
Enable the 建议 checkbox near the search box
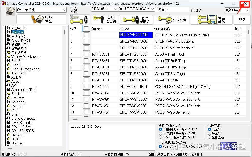tap(192, 10)
